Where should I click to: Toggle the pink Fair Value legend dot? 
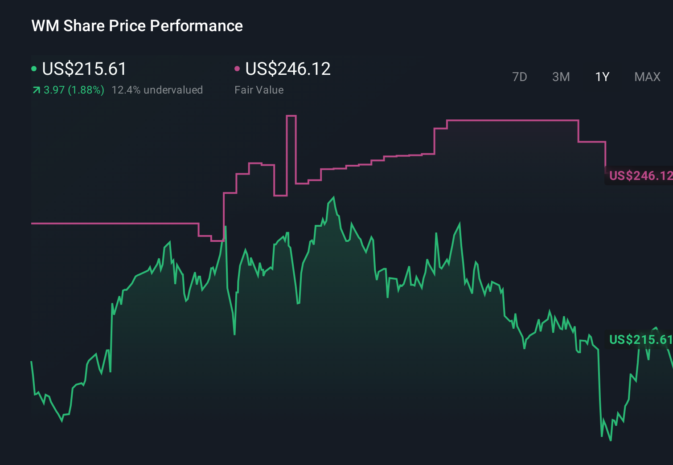[238, 68]
